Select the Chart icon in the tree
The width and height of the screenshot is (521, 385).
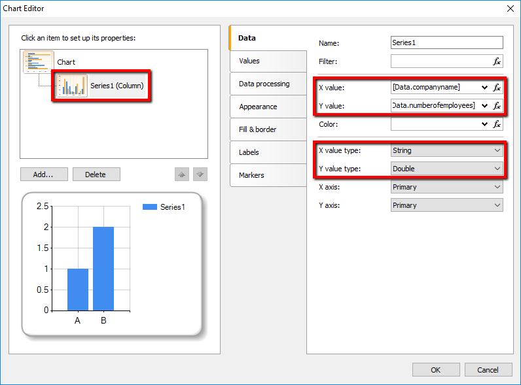click(39, 62)
